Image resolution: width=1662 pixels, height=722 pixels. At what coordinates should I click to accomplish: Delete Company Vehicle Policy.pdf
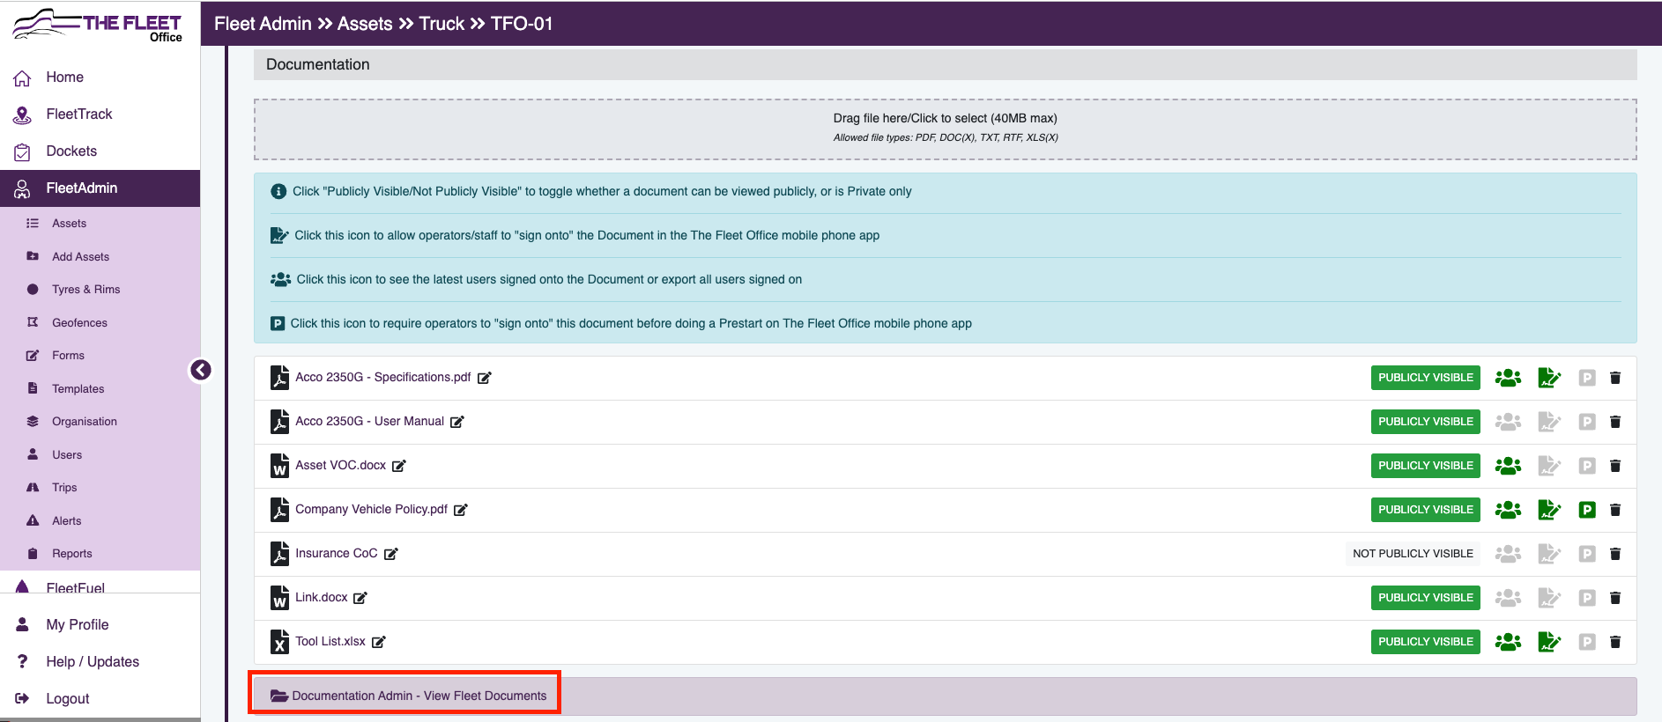[1615, 510]
